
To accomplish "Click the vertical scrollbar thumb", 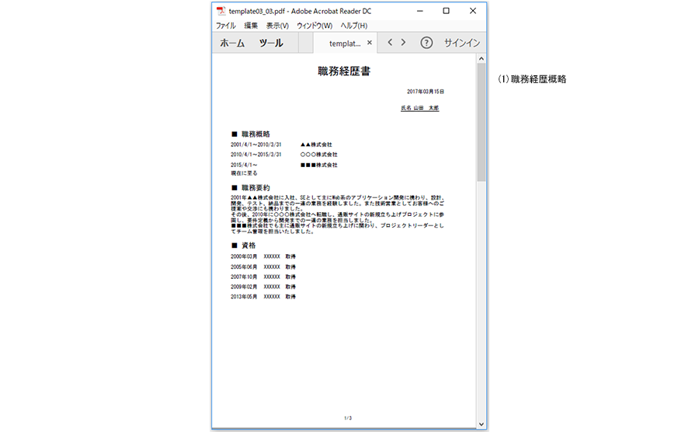I will [x=481, y=122].
